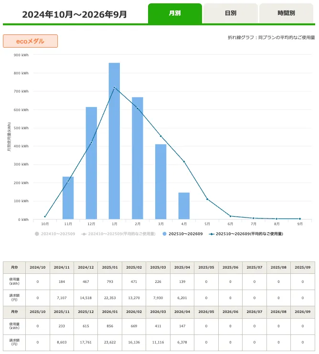
Task: Select the February bar in the graph
Action: [x=138, y=158]
